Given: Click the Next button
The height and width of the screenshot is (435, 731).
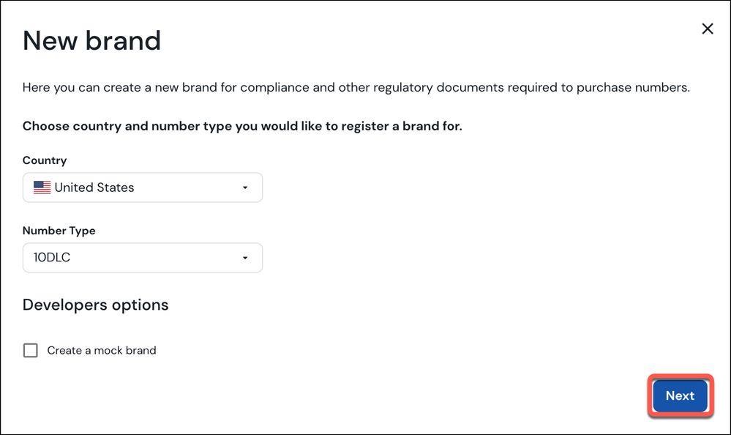Looking at the screenshot, I should click(x=680, y=395).
